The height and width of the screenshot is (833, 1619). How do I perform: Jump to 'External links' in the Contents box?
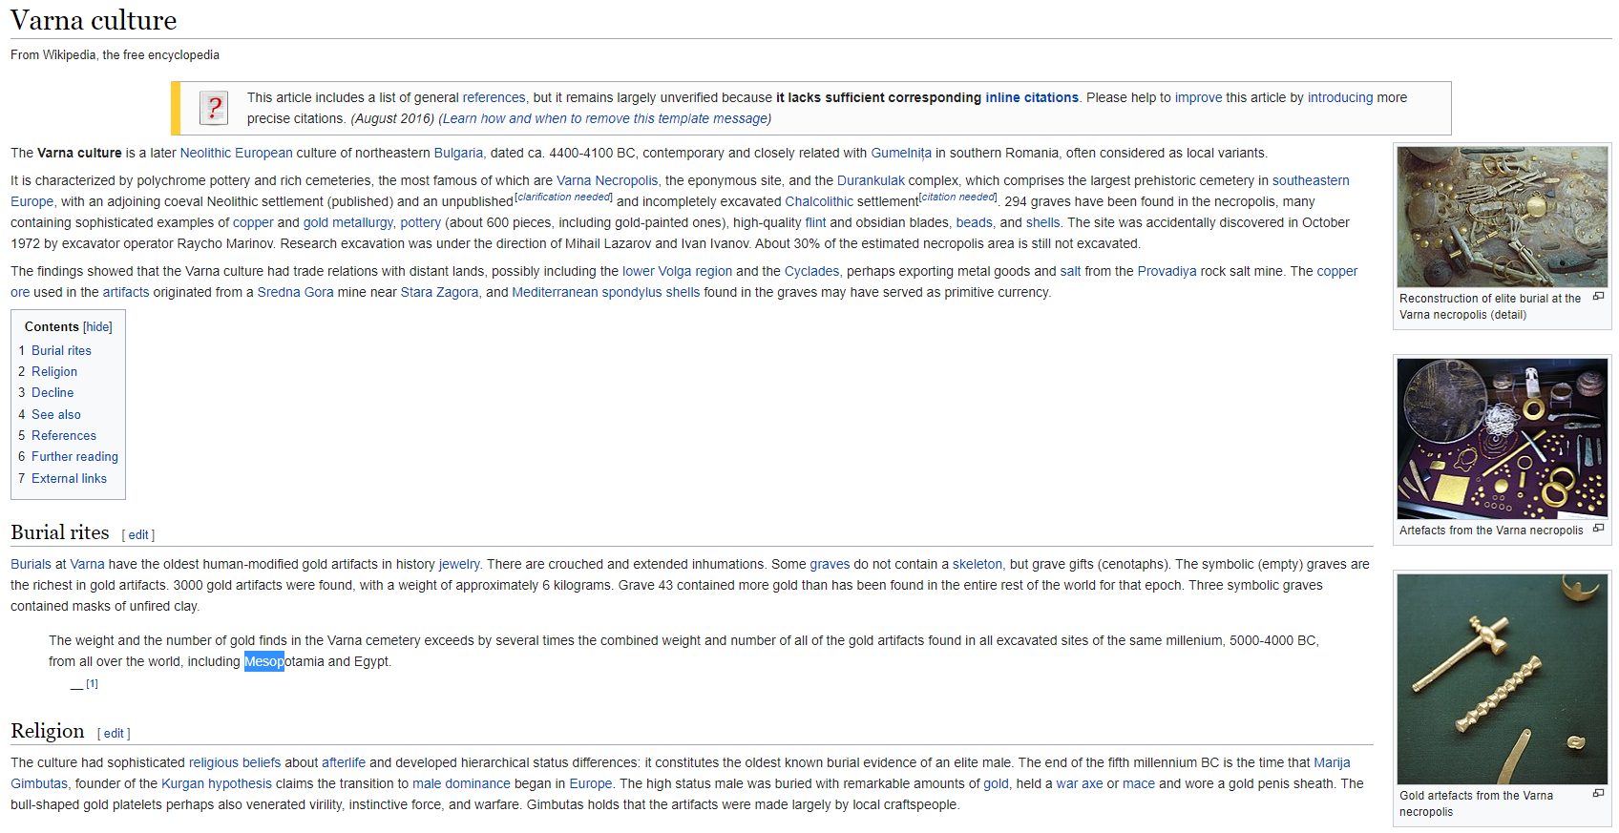69,478
